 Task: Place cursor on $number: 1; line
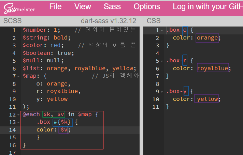click(x=41, y=30)
